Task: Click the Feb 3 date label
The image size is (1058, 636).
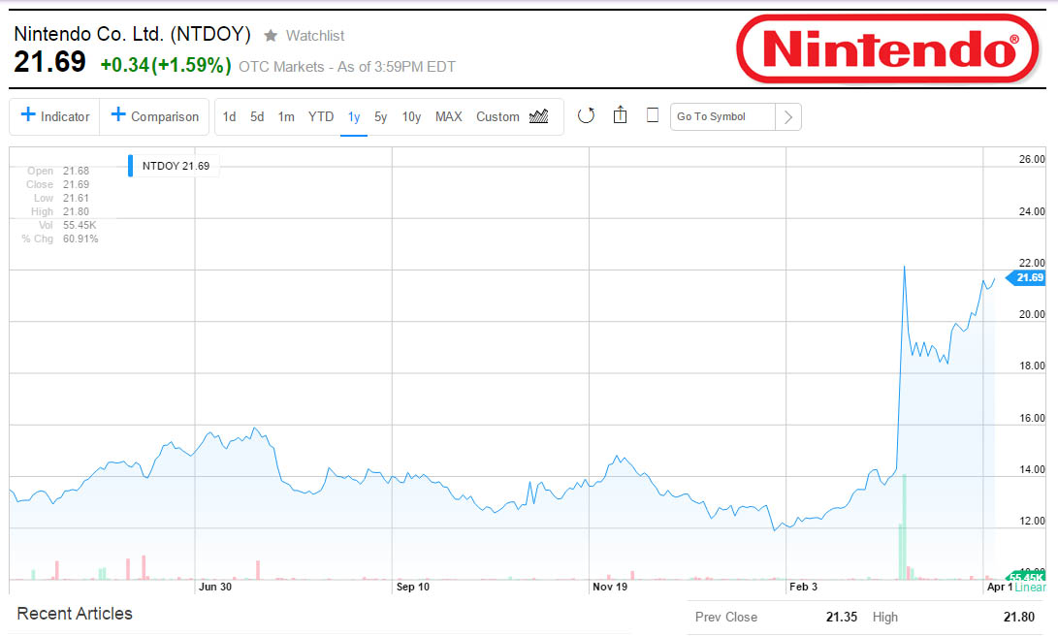Action: tap(804, 587)
